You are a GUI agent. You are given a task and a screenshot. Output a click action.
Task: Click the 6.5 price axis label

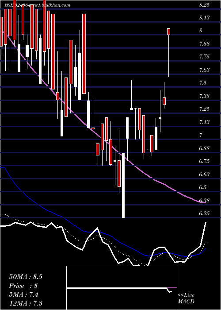pos(203,187)
